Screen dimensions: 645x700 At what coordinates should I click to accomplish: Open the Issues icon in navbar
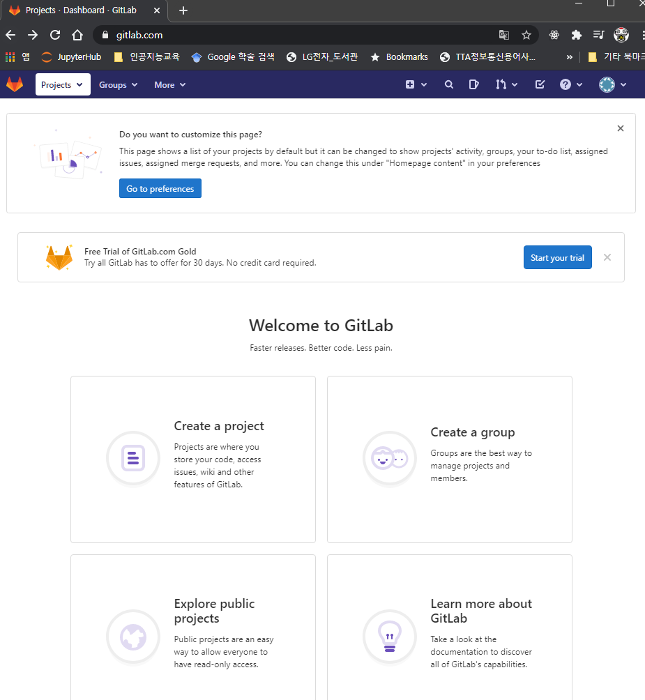(x=474, y=84)
